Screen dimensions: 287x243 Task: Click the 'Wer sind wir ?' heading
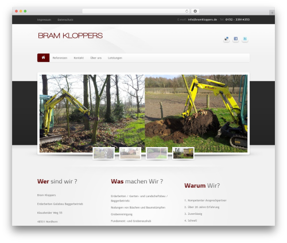click(57, 182)
